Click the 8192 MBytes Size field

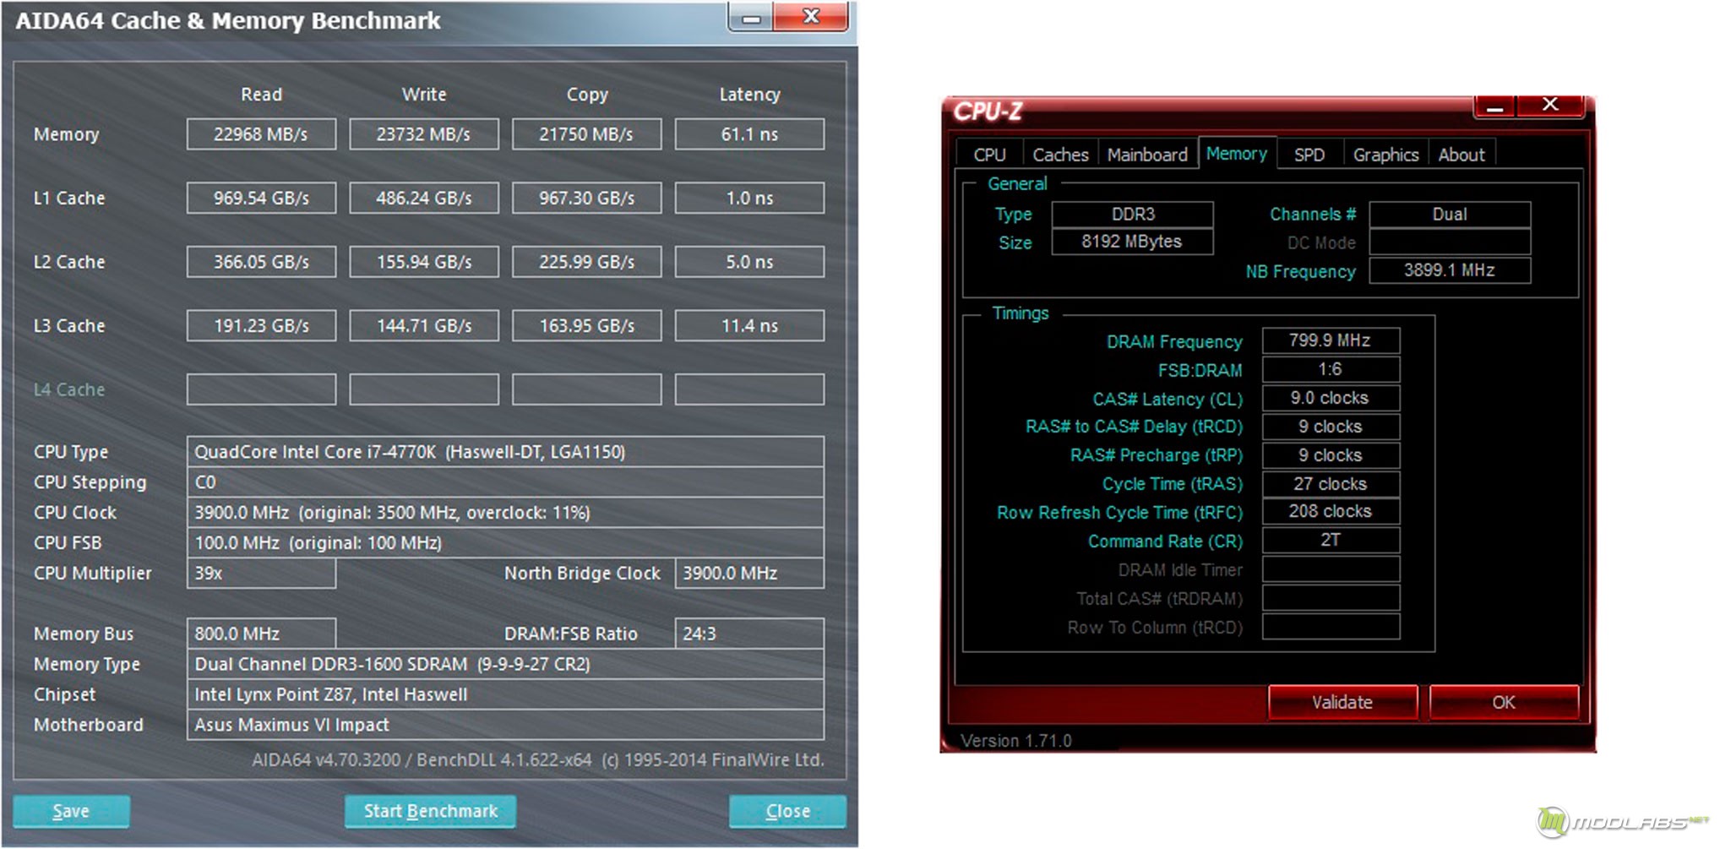coord(1133,242)
